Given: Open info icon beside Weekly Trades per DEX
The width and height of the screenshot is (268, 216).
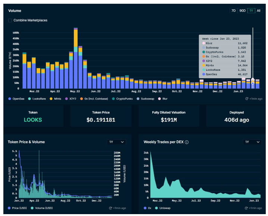Looking at the screenshot, I should point(187,142).
